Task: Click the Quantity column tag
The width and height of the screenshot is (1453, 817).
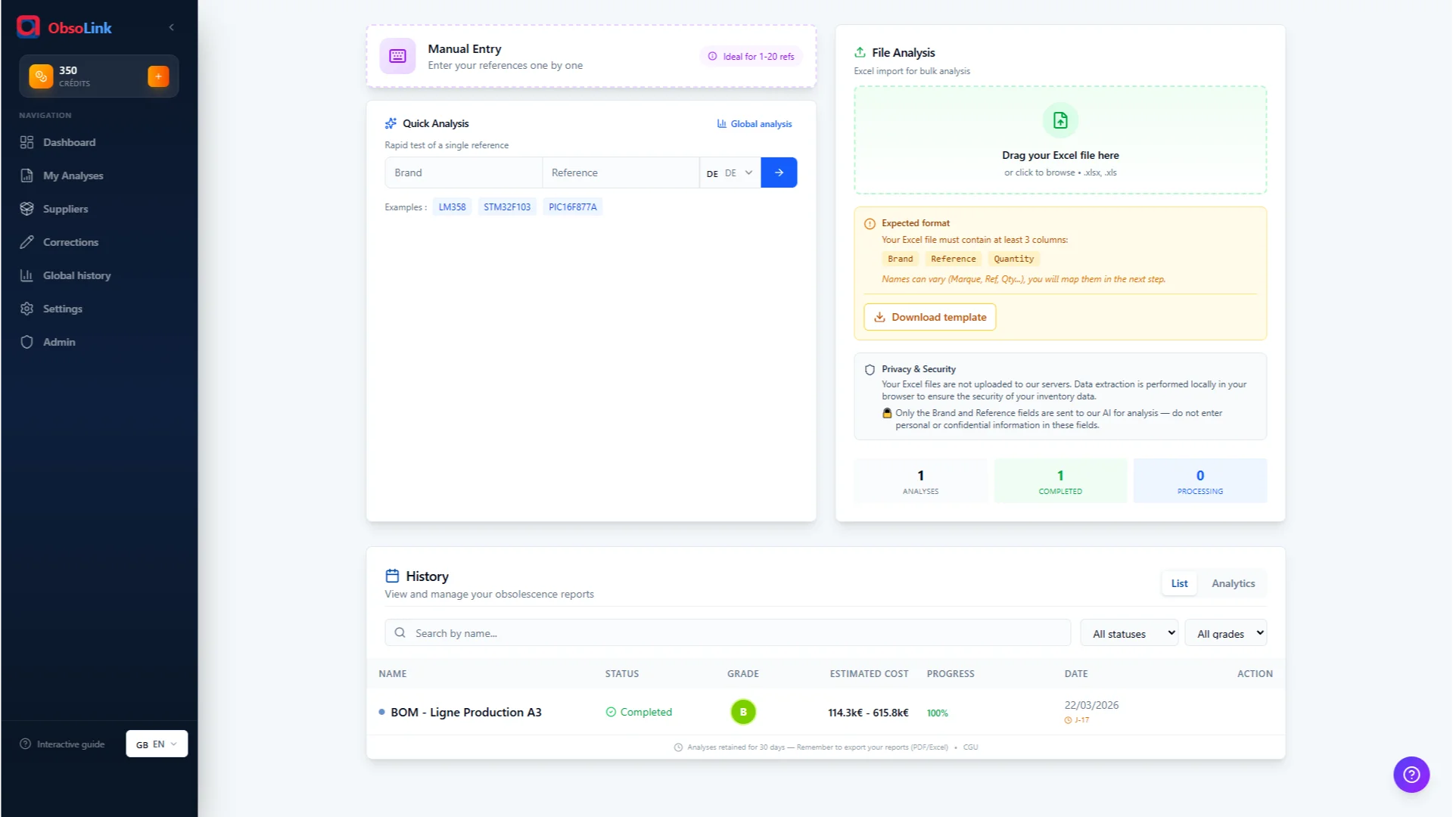Action: click(1014, 259)
